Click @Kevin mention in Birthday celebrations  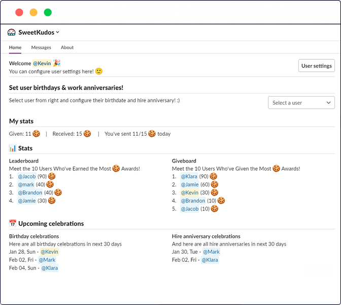pyautogui.click(x=49, y=252)
